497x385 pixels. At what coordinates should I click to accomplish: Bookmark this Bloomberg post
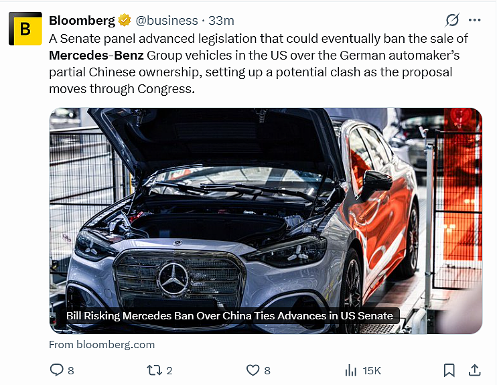pos(449,370)
